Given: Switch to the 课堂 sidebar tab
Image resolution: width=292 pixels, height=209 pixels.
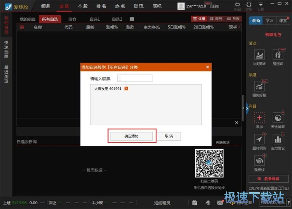Looking at the screenshot, I should click(283, 21).
